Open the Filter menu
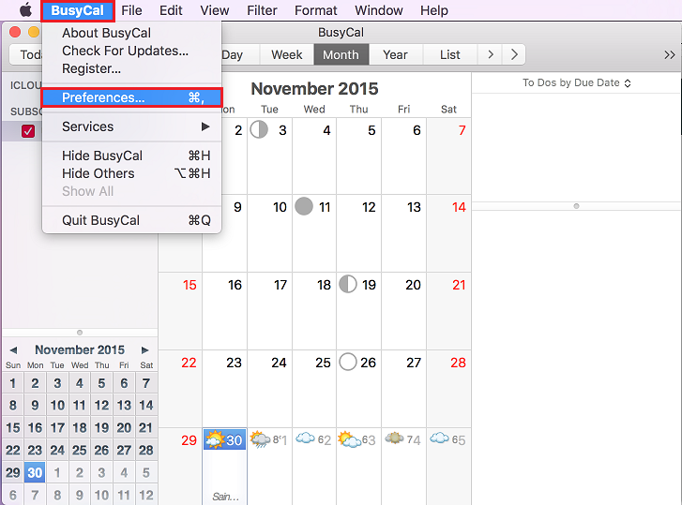The height and width of the screenshot is (505, 682). point(262,10)
